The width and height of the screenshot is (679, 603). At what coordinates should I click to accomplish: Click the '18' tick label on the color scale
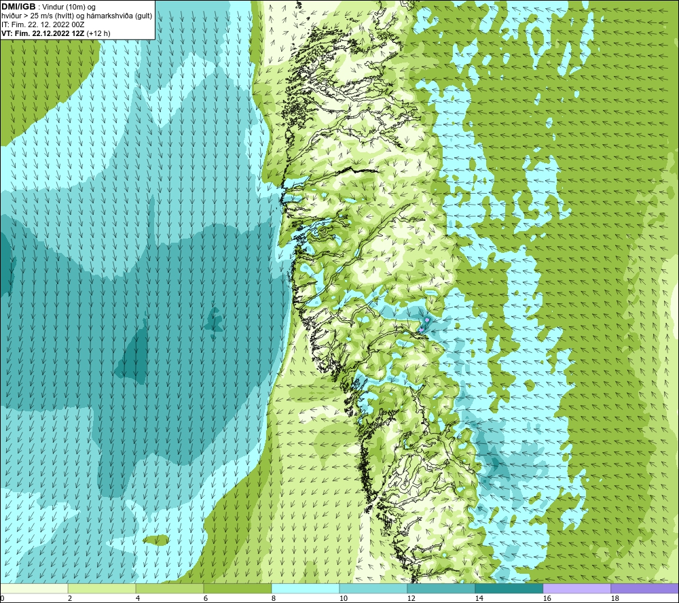pyautogui.click(x=615, y=598)
